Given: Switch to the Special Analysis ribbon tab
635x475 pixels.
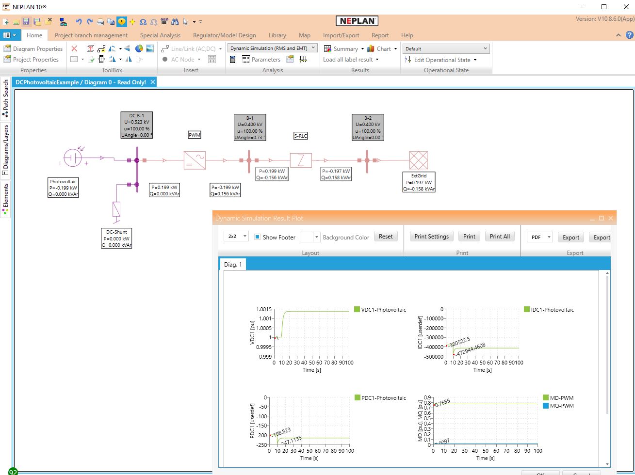Looking at the screenshot, I should 160,35.
